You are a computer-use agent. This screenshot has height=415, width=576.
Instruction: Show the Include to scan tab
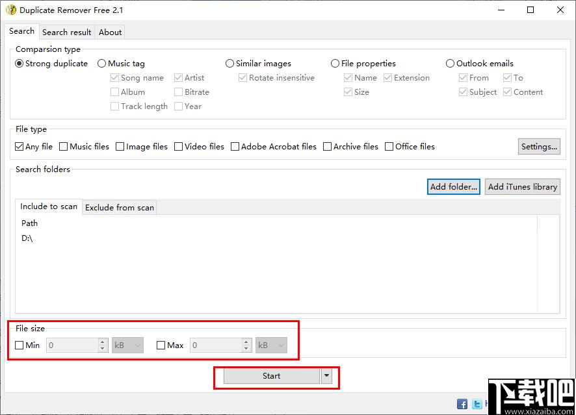(49, 207)
